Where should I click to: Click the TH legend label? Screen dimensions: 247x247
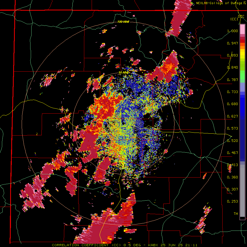(x=236, y=214)
